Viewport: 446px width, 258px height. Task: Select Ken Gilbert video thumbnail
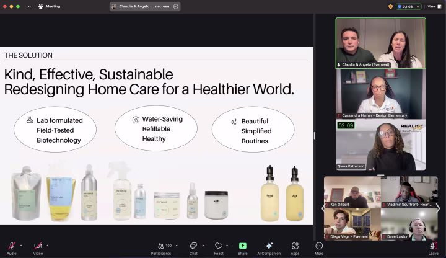(352, 192)
